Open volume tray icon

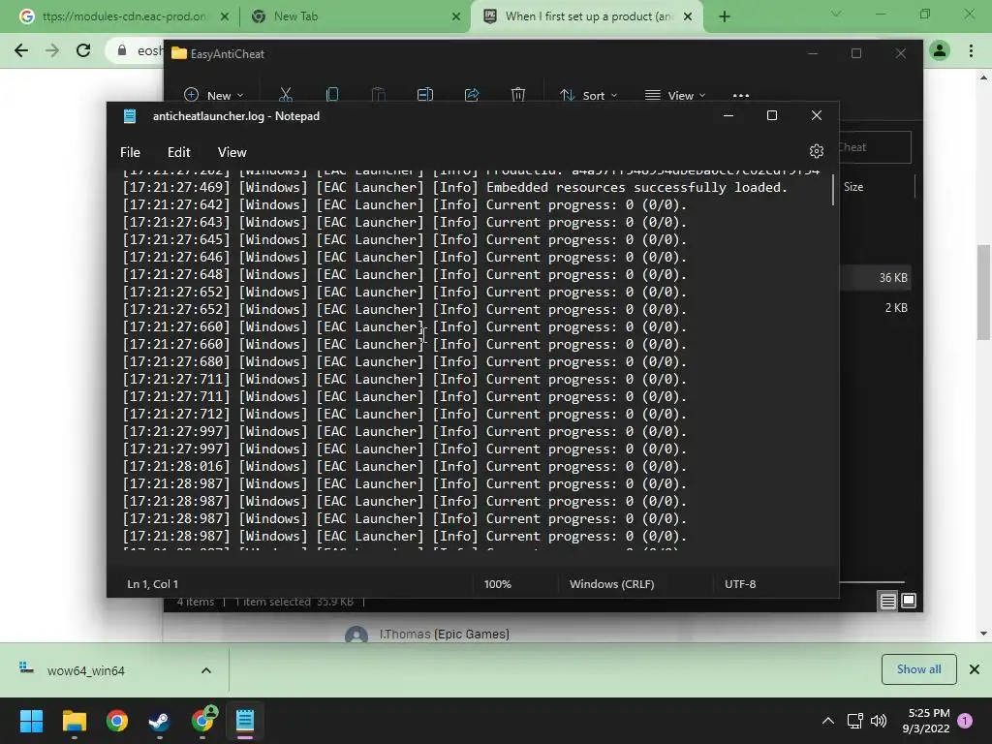878,721
